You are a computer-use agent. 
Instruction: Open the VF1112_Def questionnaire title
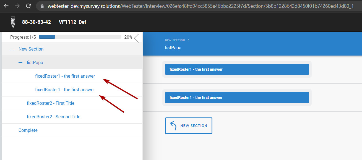(72, 22)
